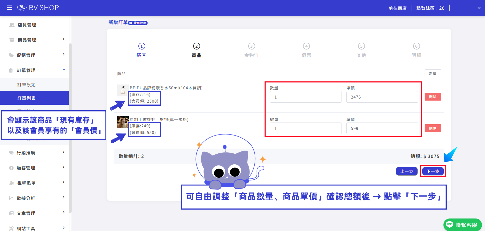
Task: Open LINE 聯繫客服 chat button
Action: (462, 225)
